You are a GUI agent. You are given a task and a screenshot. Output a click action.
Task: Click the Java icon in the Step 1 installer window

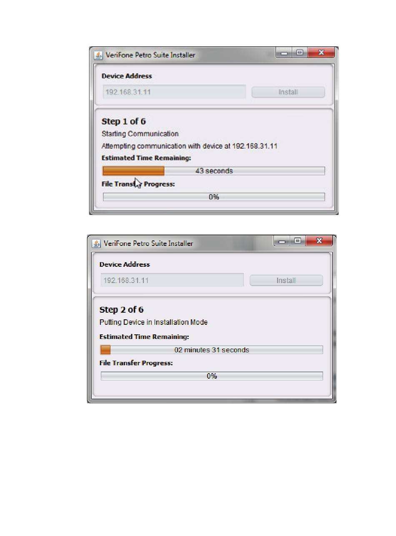[x=98, y=55]
